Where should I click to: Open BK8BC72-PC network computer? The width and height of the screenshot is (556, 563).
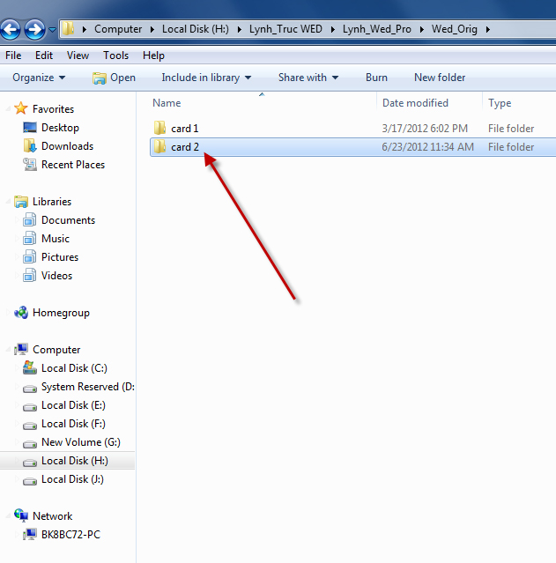[x=70, y=535]
